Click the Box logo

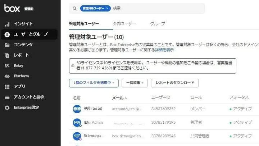coord(12,8)
